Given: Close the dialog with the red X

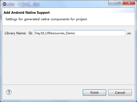Looking at the screenshot, I should (129, 3).
